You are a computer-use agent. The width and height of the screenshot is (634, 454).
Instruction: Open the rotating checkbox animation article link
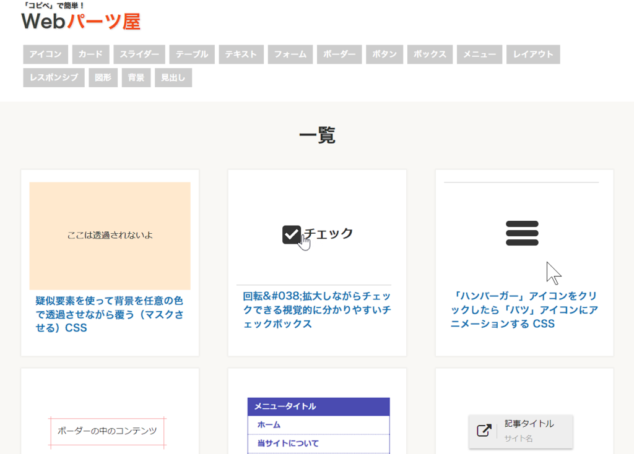click(316, 310)
